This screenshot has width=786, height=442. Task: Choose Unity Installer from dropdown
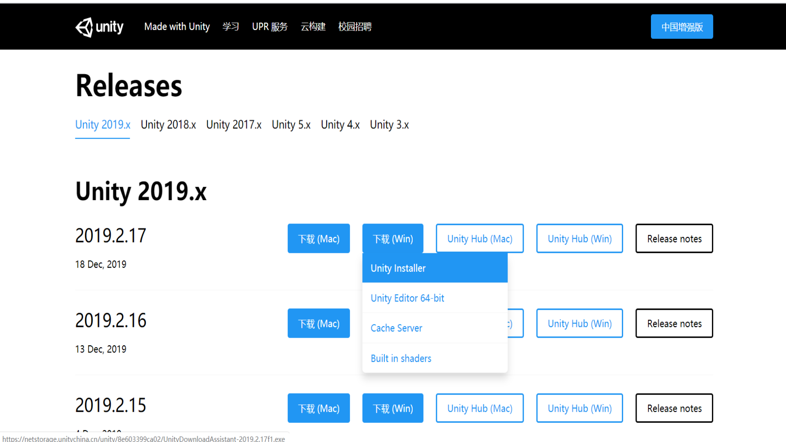click(398, 268)
